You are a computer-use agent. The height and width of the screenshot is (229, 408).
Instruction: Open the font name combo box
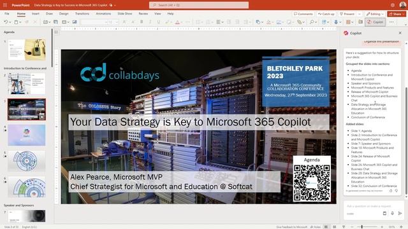(x=94, y=22)
